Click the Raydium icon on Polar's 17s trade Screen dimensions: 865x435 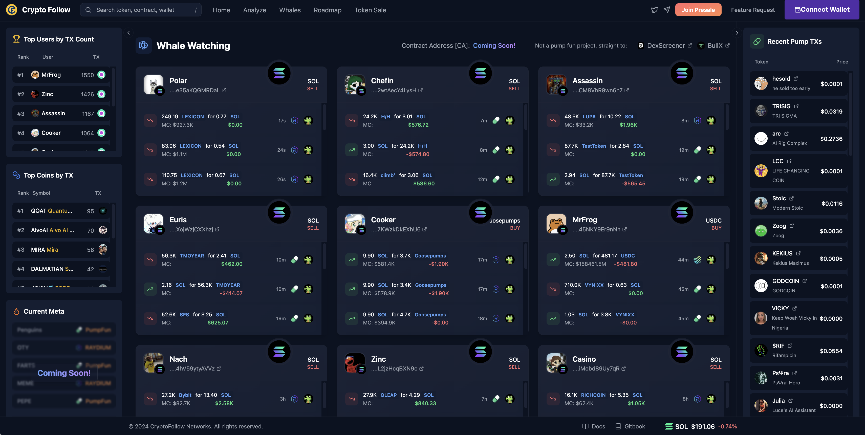294,120
